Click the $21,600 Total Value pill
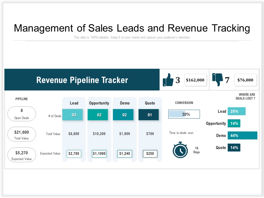This screenshot has height=198, width=264. pos(22,134)
